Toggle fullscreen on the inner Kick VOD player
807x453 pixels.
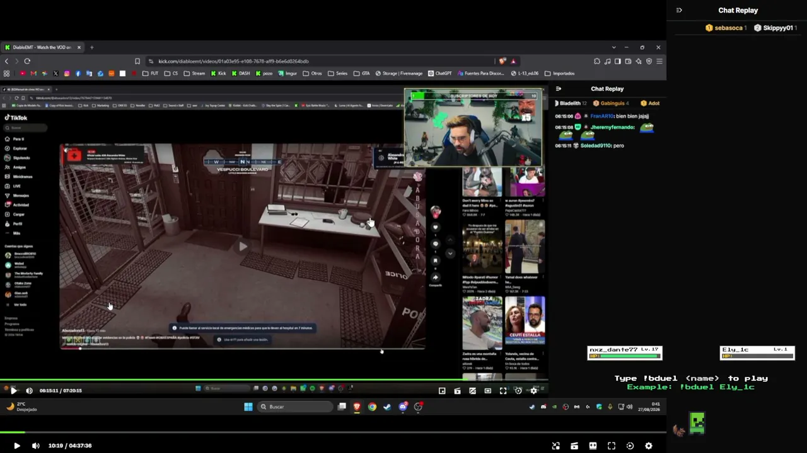click(503, 391)
